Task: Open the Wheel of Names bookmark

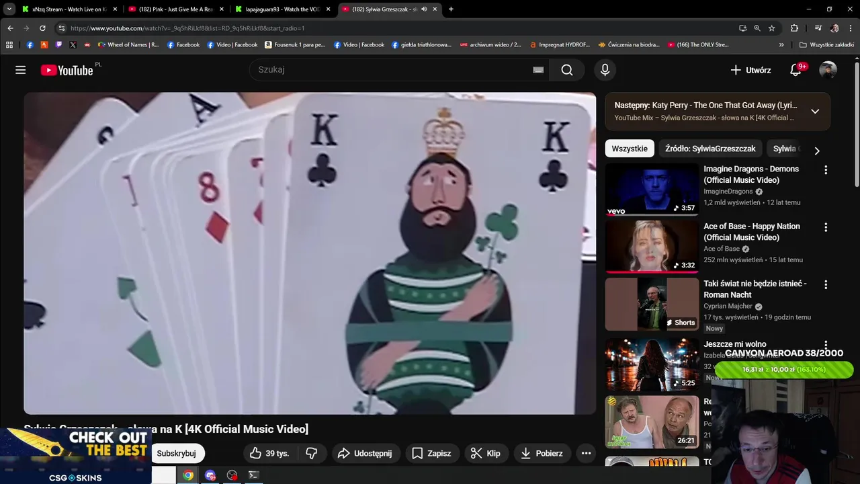Action: (x=128, y=45)
